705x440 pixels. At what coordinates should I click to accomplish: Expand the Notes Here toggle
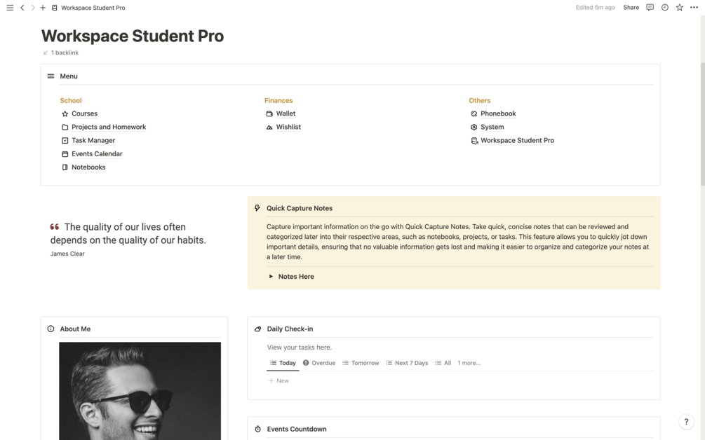click(271, 277)
